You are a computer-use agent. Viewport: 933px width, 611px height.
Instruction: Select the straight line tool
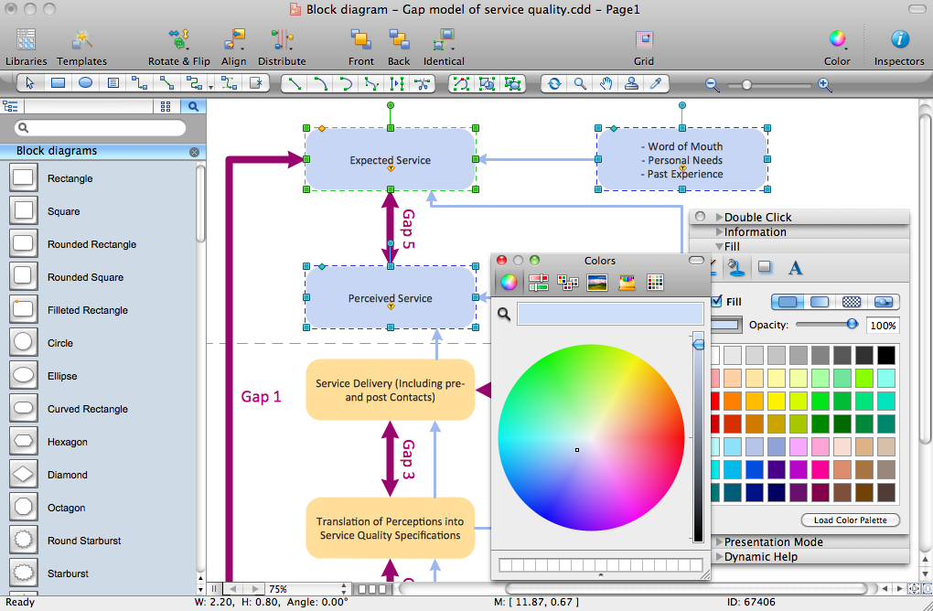click(x=295, y=84)
